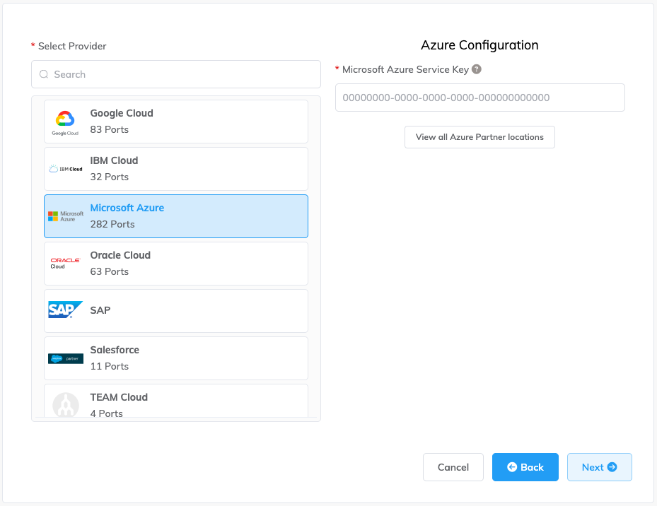The width and height of the screenshot is (657, 506).
Task: Click the Oracle Cloud logo
Action: pyautogui.click(x=65, y=262)
